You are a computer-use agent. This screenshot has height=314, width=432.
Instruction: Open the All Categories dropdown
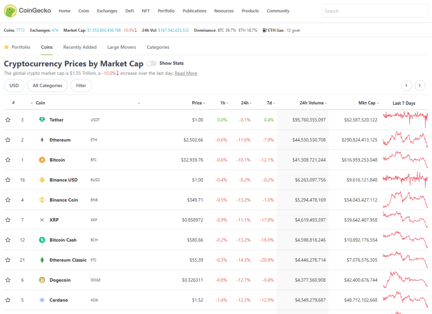click(x=48, y=86)
